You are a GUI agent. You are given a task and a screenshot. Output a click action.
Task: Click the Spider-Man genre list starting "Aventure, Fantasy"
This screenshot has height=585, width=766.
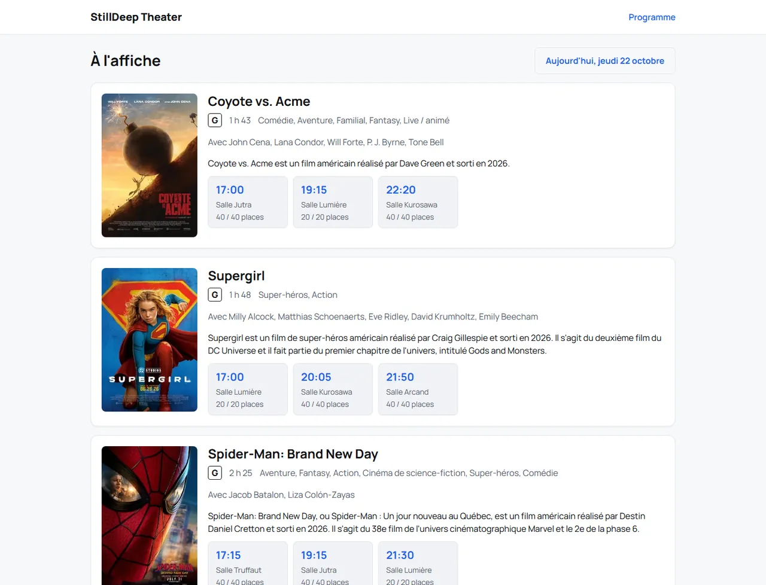pyautogui.click(x=409, y=473)
